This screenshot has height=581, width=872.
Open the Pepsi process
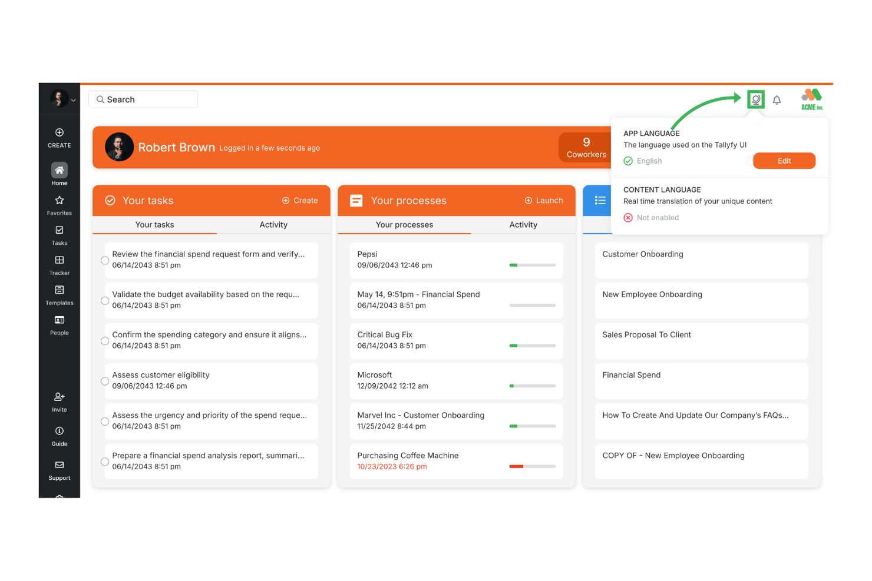click(456, 260)
